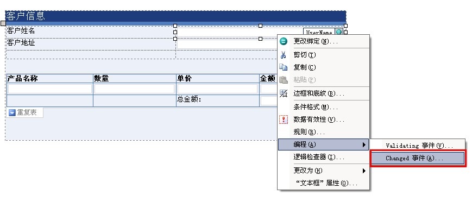Click the clipboard icon beside 粘贴

(x=284, y=80)
